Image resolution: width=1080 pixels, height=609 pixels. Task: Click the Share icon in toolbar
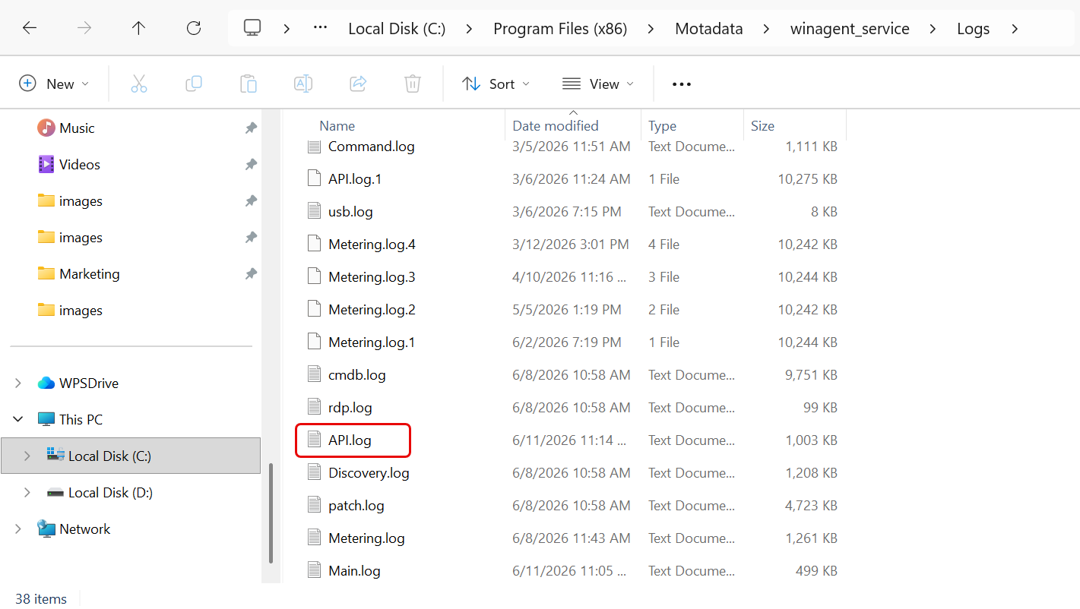pos(358,84)
